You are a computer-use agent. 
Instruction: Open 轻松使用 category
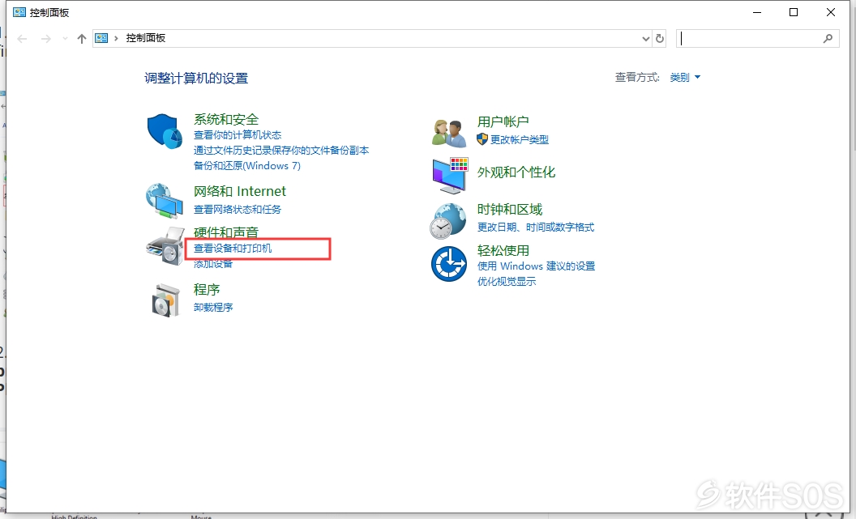[x=503, y=251]
